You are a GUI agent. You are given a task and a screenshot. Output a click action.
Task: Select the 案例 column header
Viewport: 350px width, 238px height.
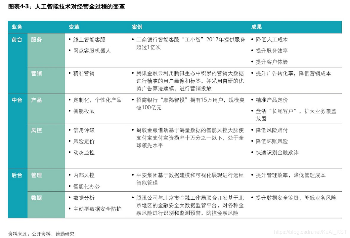pyautogui.click(x=137, y=27)
